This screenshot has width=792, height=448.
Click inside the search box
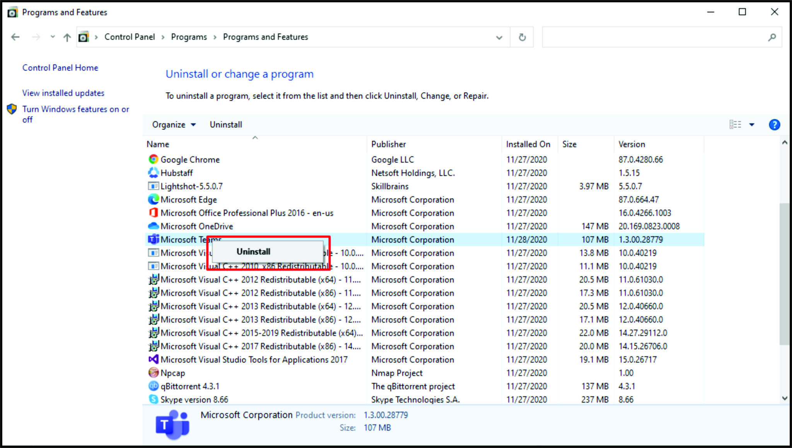pos(657,37)
